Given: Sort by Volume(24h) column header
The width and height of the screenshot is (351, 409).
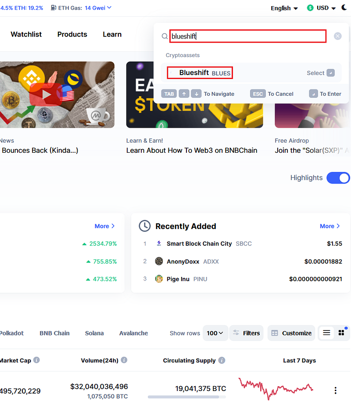Looking at the screenshot, I should pos(100,360).
